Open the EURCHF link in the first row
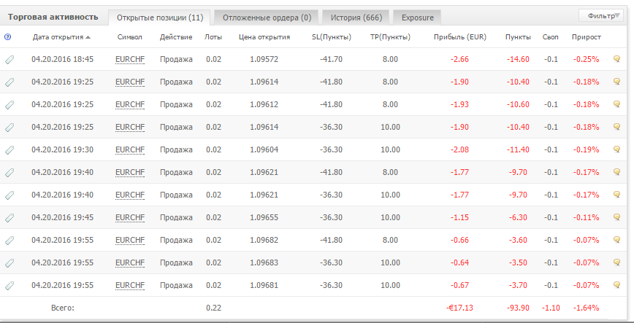 click(x=130, y=59)
